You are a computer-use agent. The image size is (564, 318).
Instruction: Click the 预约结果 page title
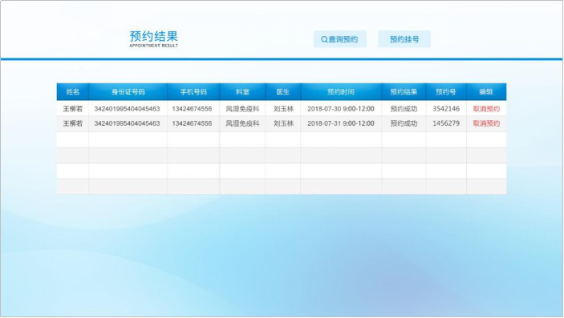(x=153, y=36)
